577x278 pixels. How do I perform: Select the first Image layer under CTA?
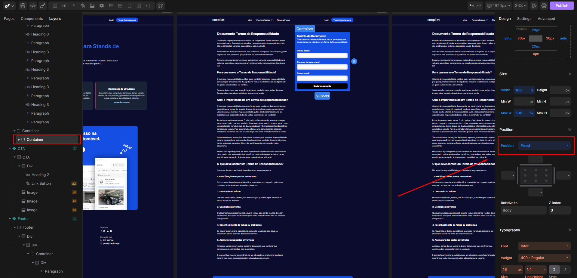(32, 193)
